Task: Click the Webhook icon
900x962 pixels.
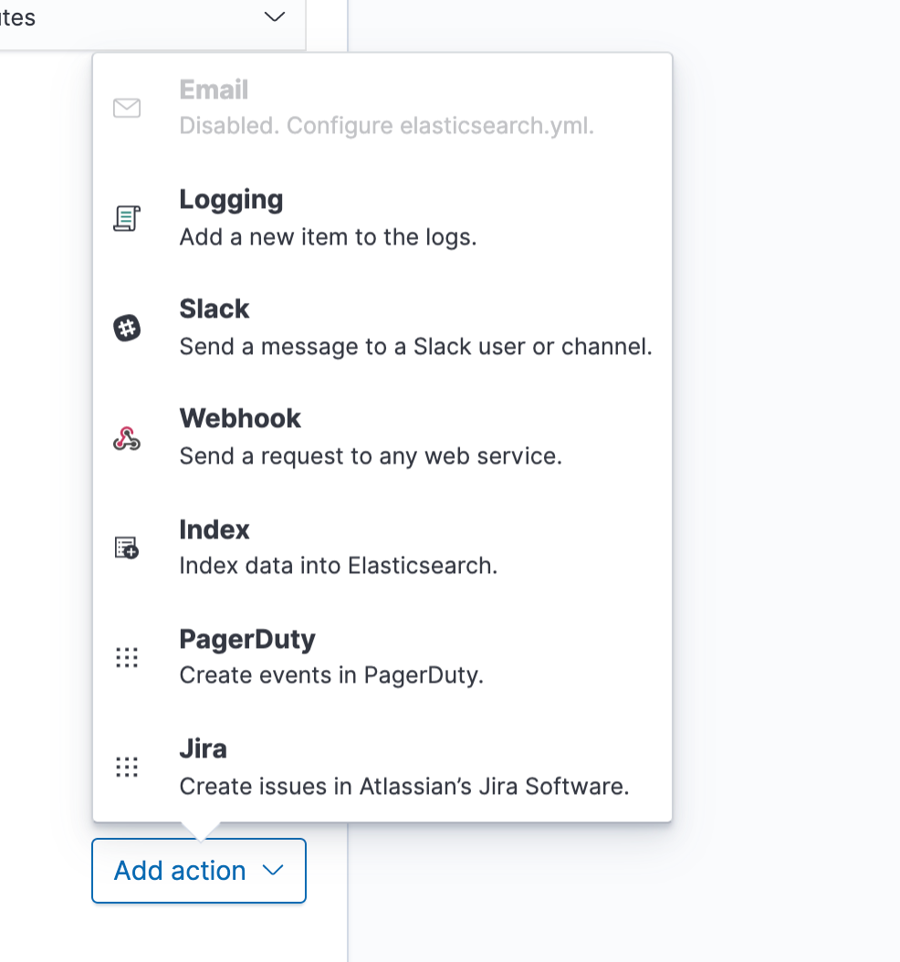Action: point(127,438)
